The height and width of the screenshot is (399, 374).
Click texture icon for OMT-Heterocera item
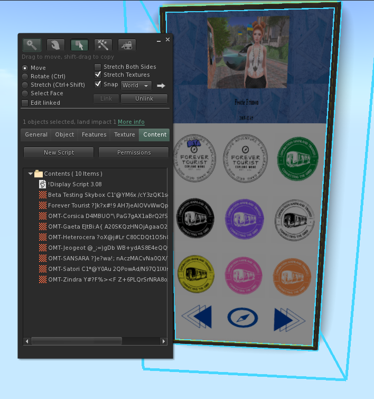(x=43, y=237)
